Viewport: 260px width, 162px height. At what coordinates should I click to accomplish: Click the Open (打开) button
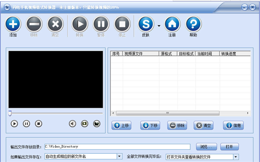tap(230, 147)
